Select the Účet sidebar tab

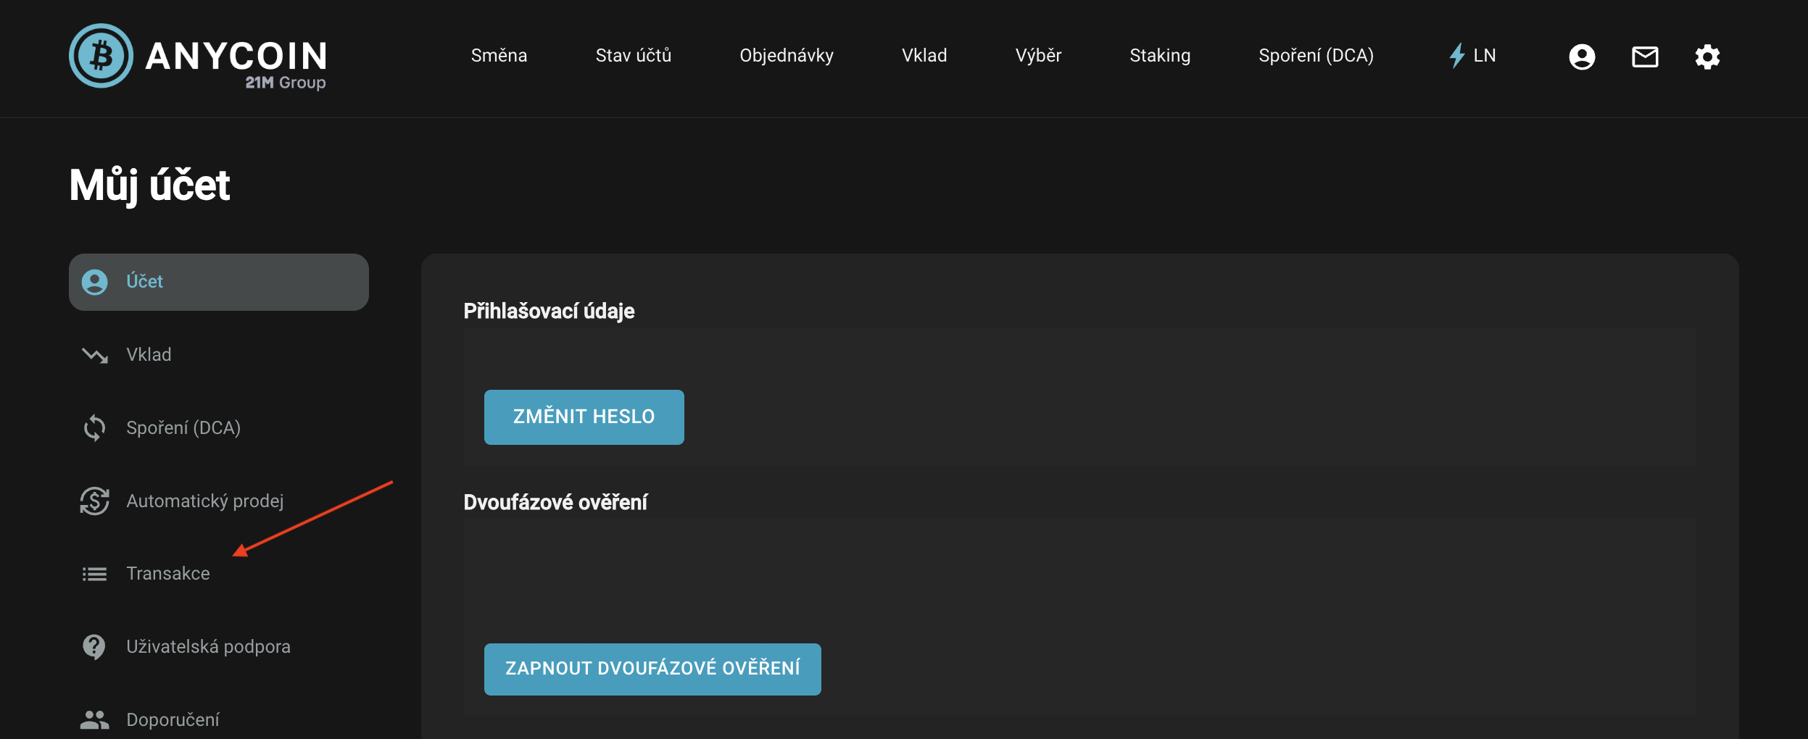pyautogui.click(x=218, y=282)
